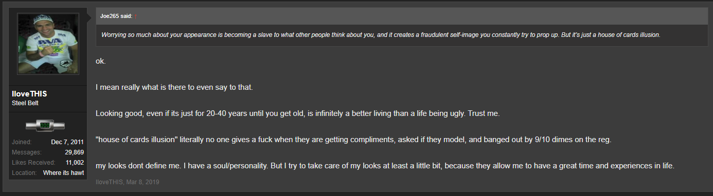The width and height of the screenshot is (713, 196).
Task: Click the 'I mean really' sentence
Action: (174, 87)
